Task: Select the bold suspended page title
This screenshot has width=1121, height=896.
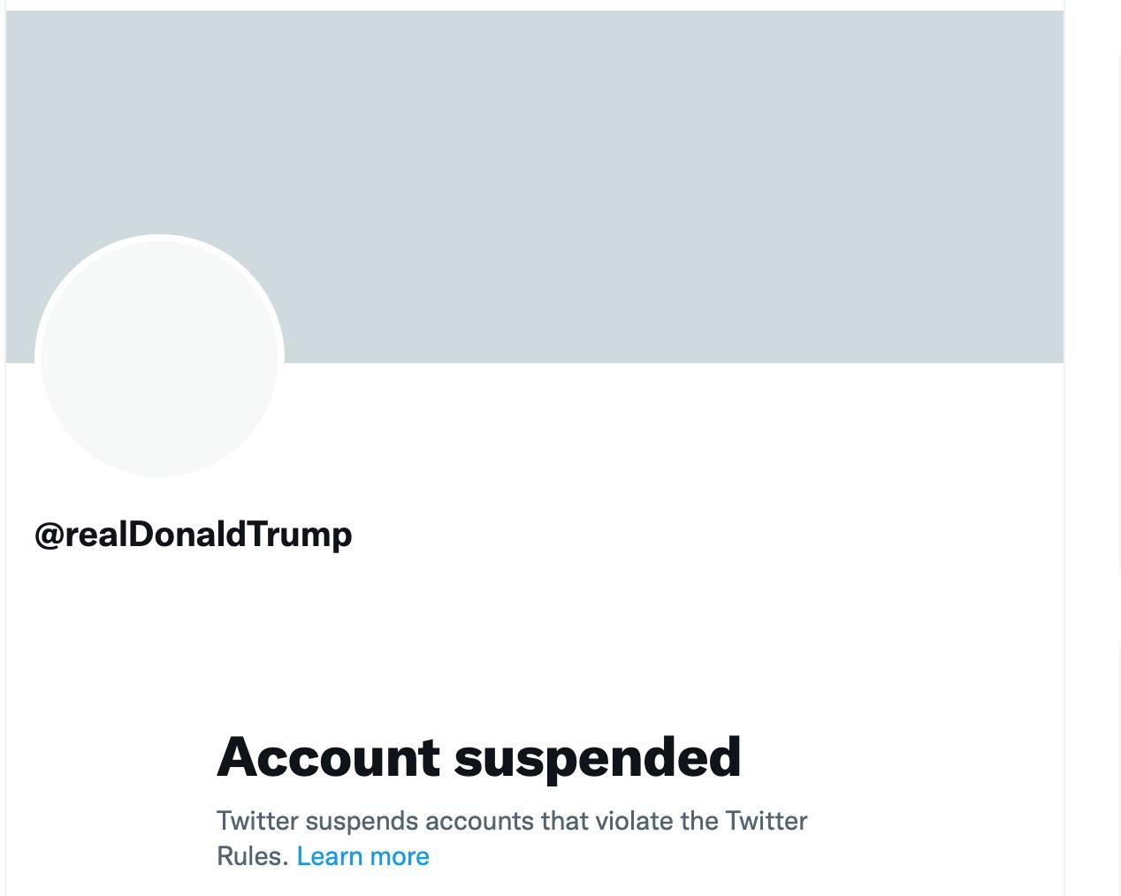Action: coord(479,756)
